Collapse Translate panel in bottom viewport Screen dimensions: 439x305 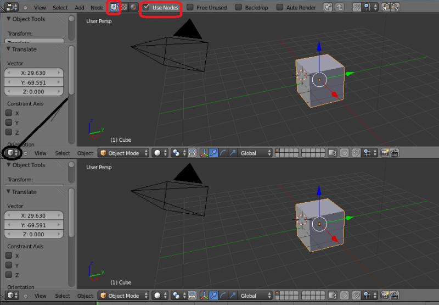[8, 192]
